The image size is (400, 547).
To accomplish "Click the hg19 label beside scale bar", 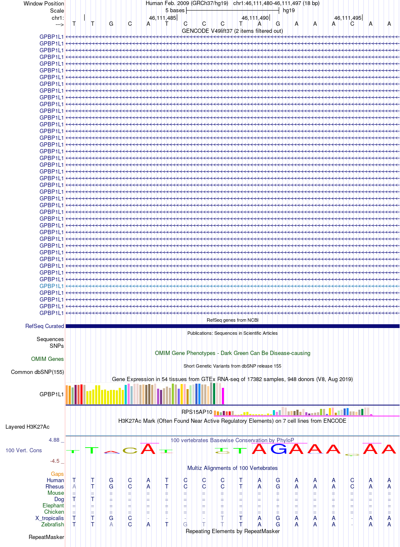I will coord(289,11).
